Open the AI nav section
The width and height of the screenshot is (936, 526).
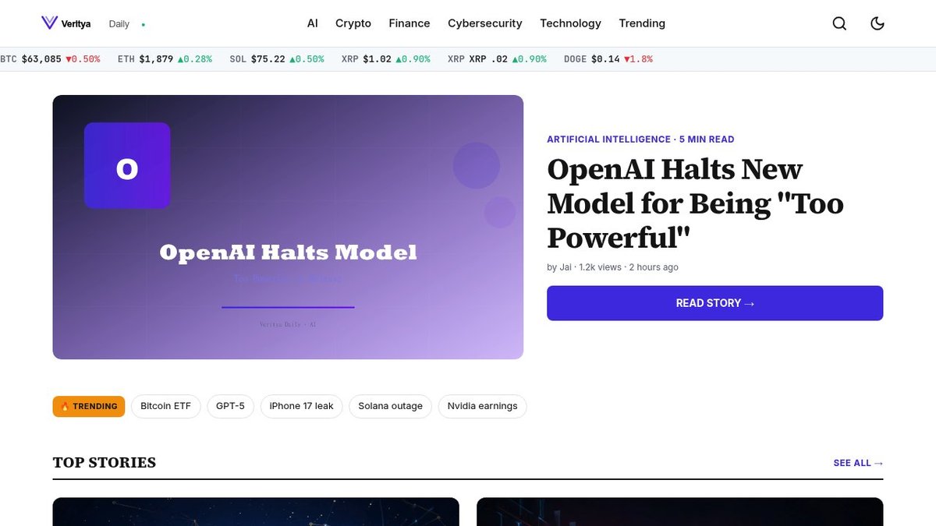[x=313, y=23]
